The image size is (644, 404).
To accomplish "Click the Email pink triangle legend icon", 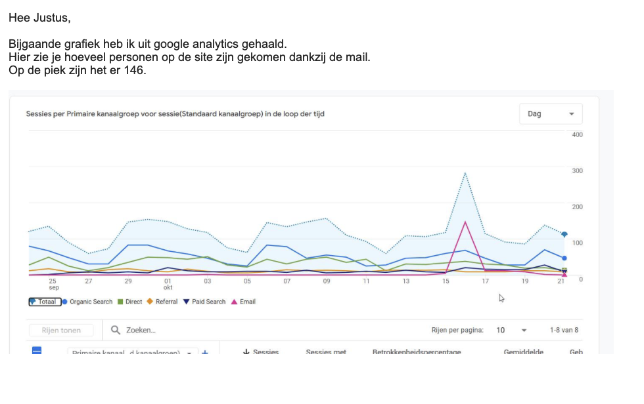I will (234, 302).
